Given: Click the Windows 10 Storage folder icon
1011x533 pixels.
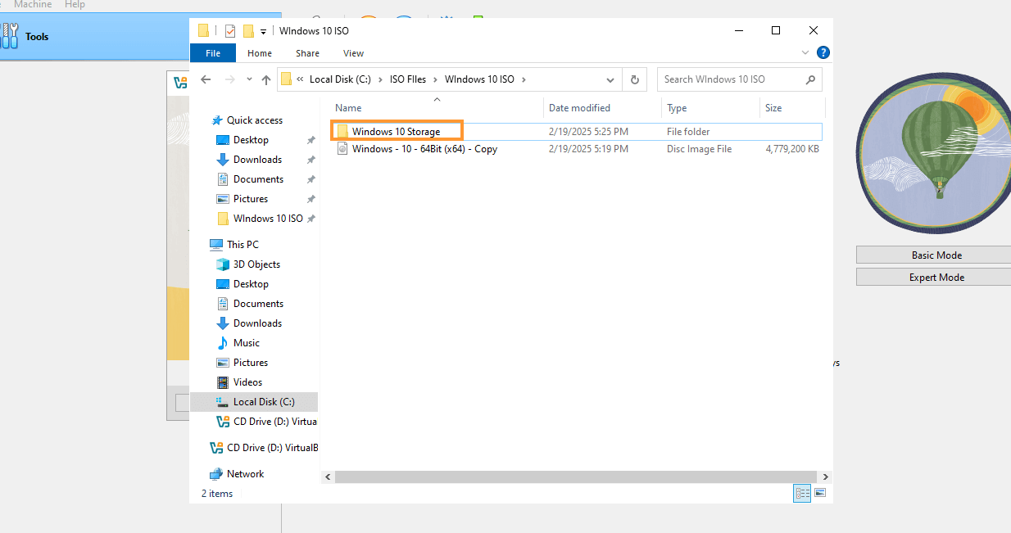Looking at the screenshot, I should click(x=342, y=131).
